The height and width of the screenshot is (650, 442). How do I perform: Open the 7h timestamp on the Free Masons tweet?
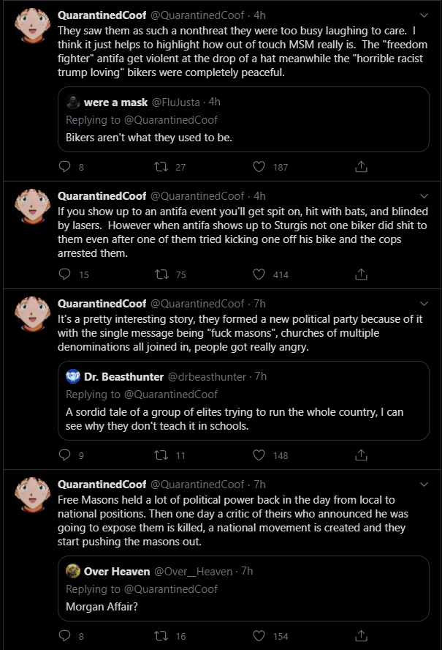[x=259, y=484]
